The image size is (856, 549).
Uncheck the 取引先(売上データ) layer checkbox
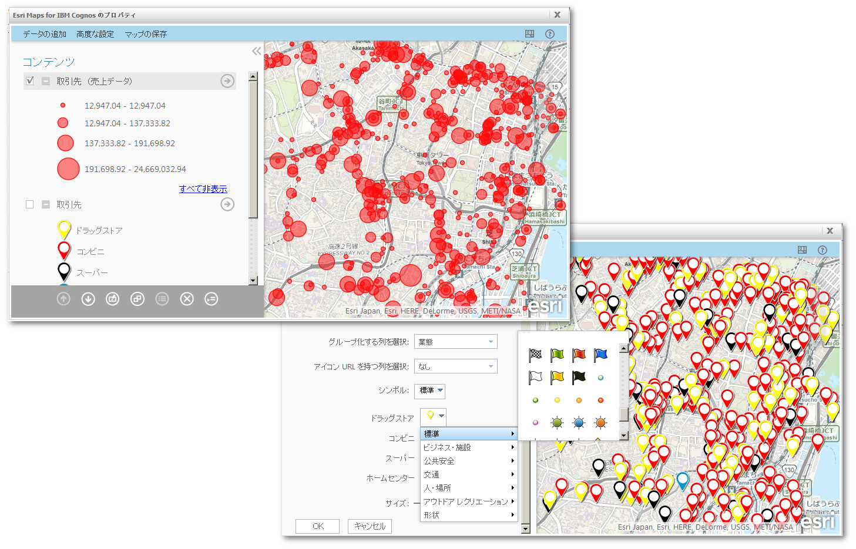[30, 81]
